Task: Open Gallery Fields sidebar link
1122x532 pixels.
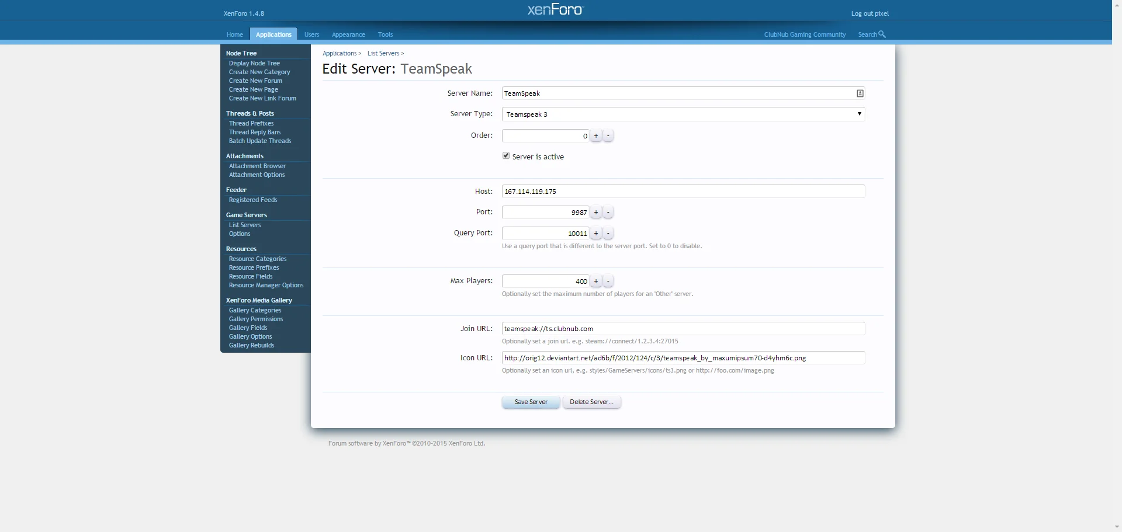Action: pyautogui.click(x=248, y=328)
